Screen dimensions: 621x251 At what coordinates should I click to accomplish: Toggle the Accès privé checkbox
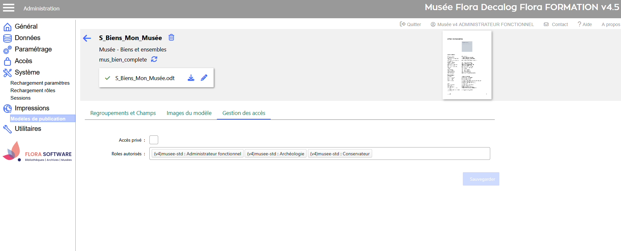click(154, 140)
